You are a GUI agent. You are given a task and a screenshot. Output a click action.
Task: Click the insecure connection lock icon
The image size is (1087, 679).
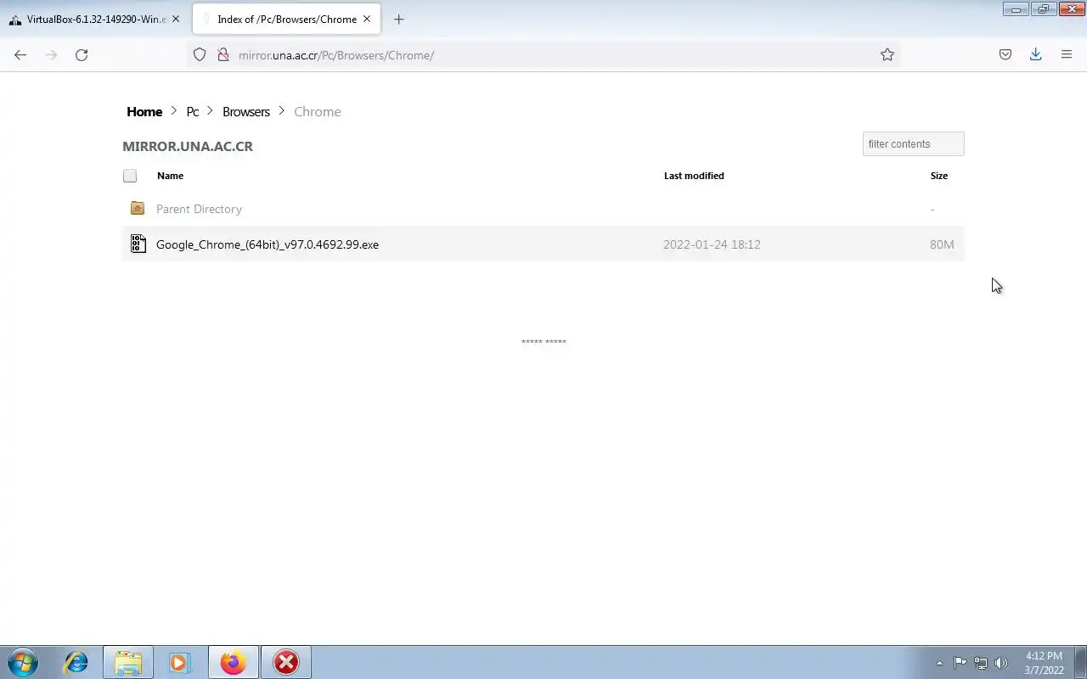223,54
